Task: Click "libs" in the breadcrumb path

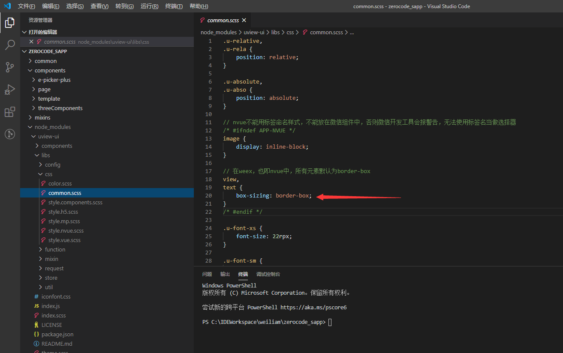Action: [275, 32]
